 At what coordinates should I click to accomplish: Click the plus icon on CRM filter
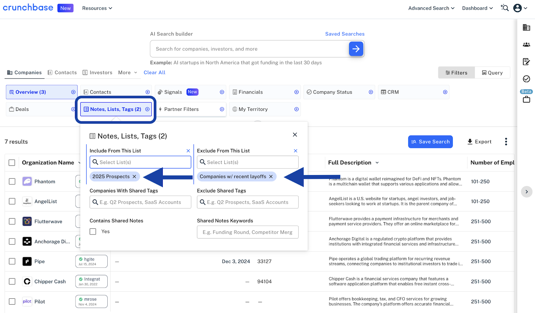click(x=445, y=92)
